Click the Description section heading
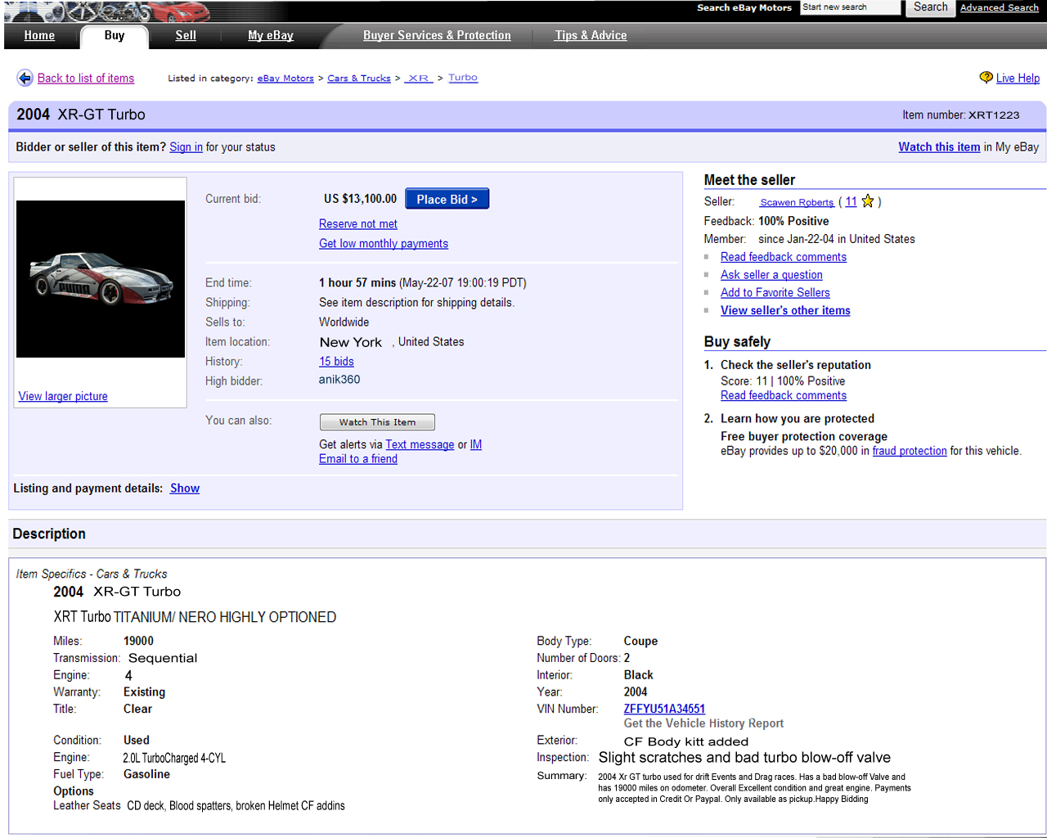This screenshot has width=1047, height=838. (49, 534)
